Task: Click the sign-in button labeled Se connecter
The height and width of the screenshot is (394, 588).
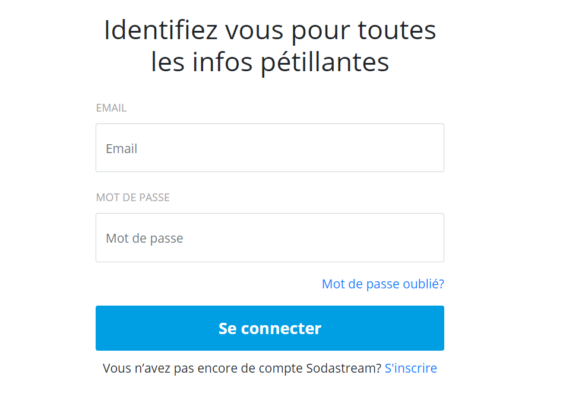Action: pos(270,328)
